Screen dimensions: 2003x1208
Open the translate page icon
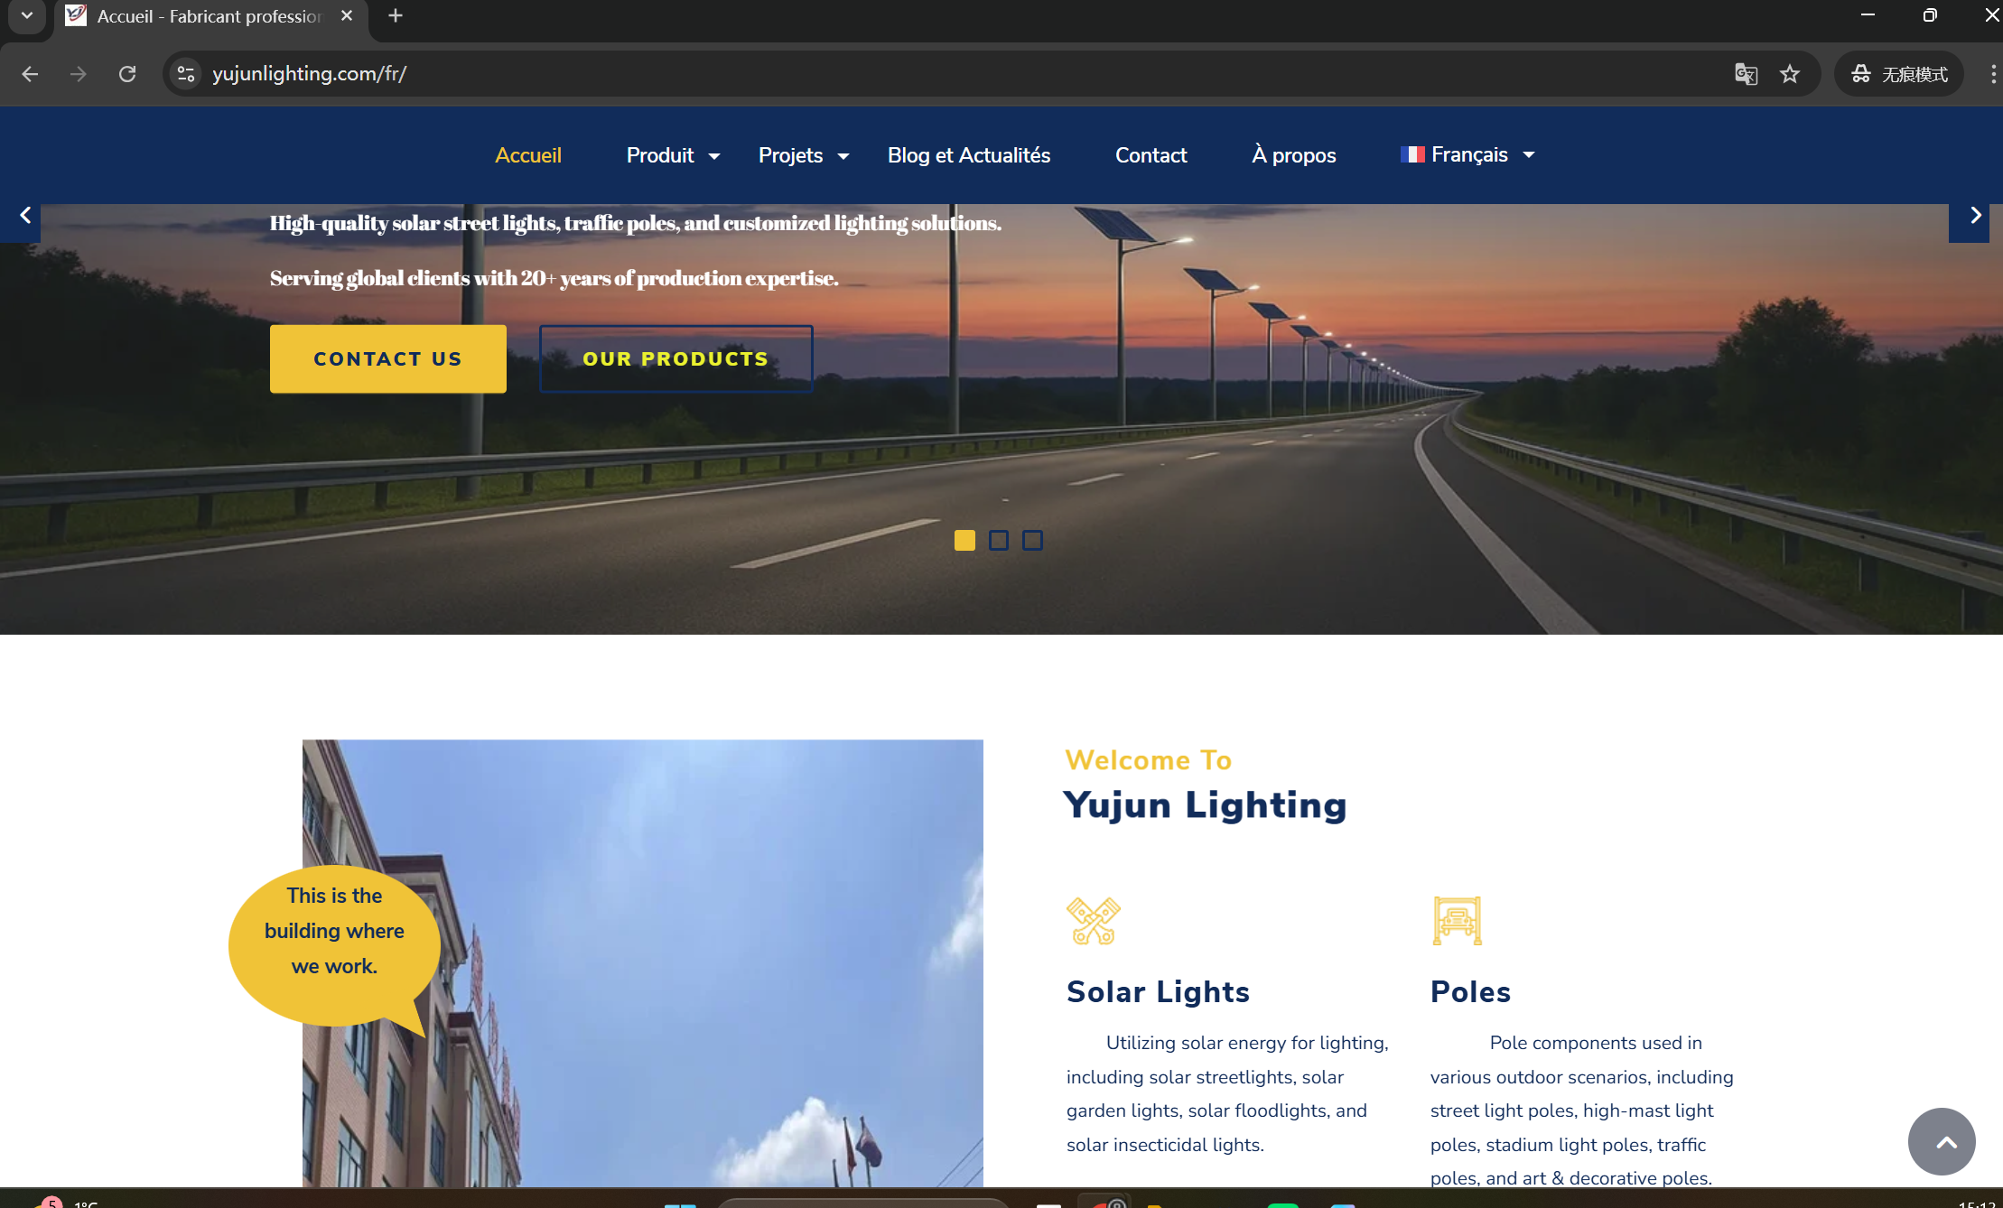(1746, 74)
